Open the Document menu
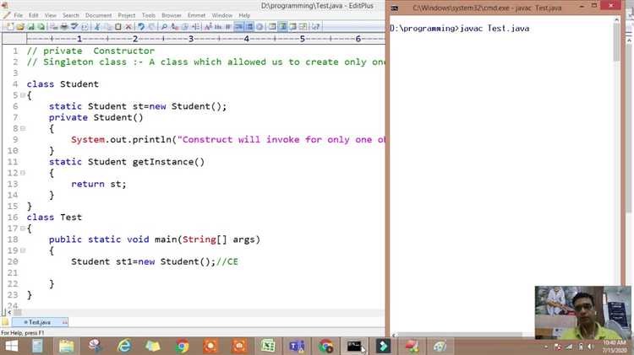Screen dimensions: 634x355 [x=98, y=15]
